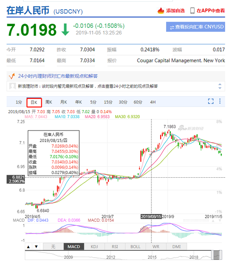Switch to the 4H chart tab

coord(153,102)
